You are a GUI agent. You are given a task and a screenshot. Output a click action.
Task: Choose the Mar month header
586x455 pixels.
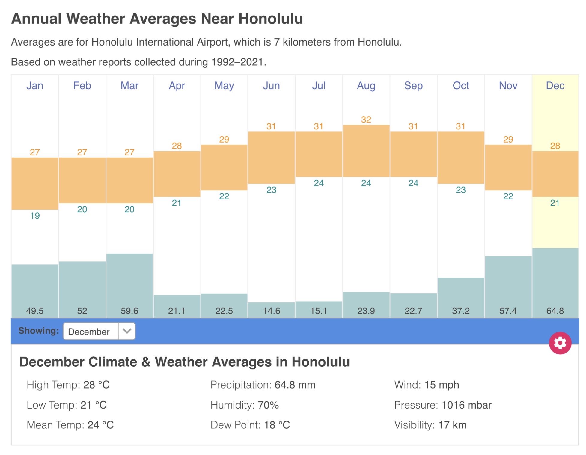pyautogui.click(x=129, y=86)
